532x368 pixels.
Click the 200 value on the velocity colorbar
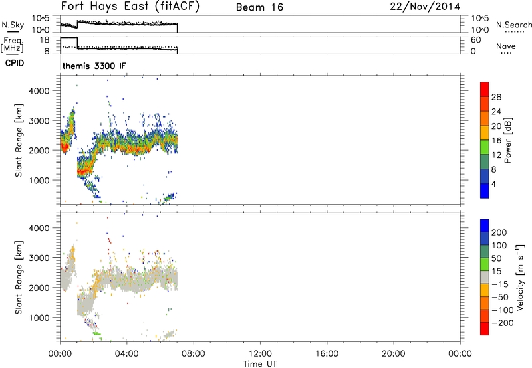tap(499, 232)
